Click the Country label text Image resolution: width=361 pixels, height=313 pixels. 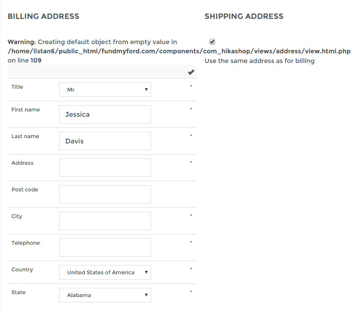coord(22,270)
